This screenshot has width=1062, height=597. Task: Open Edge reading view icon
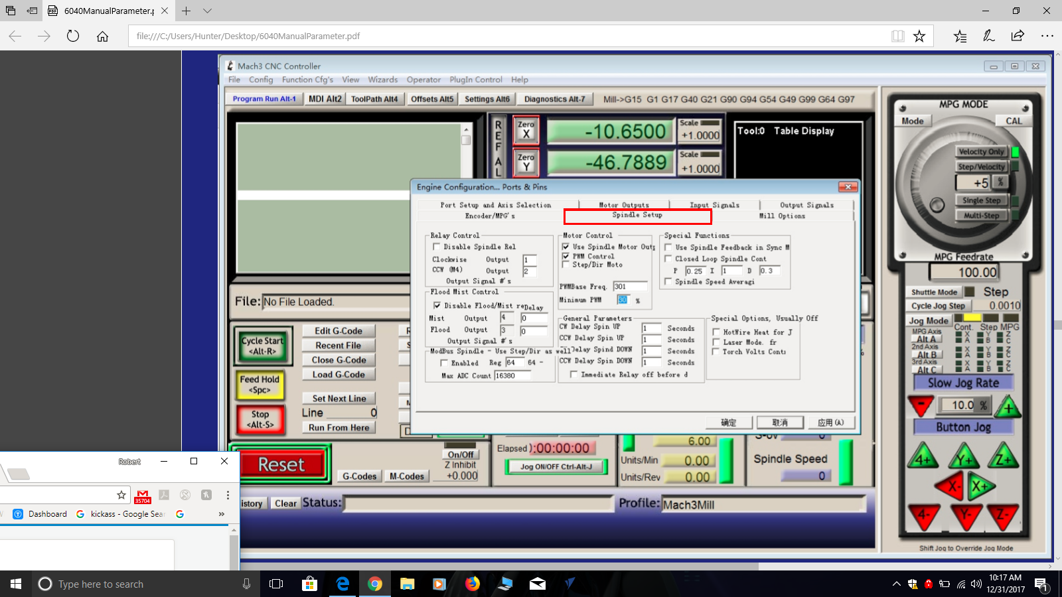[897, 36]
